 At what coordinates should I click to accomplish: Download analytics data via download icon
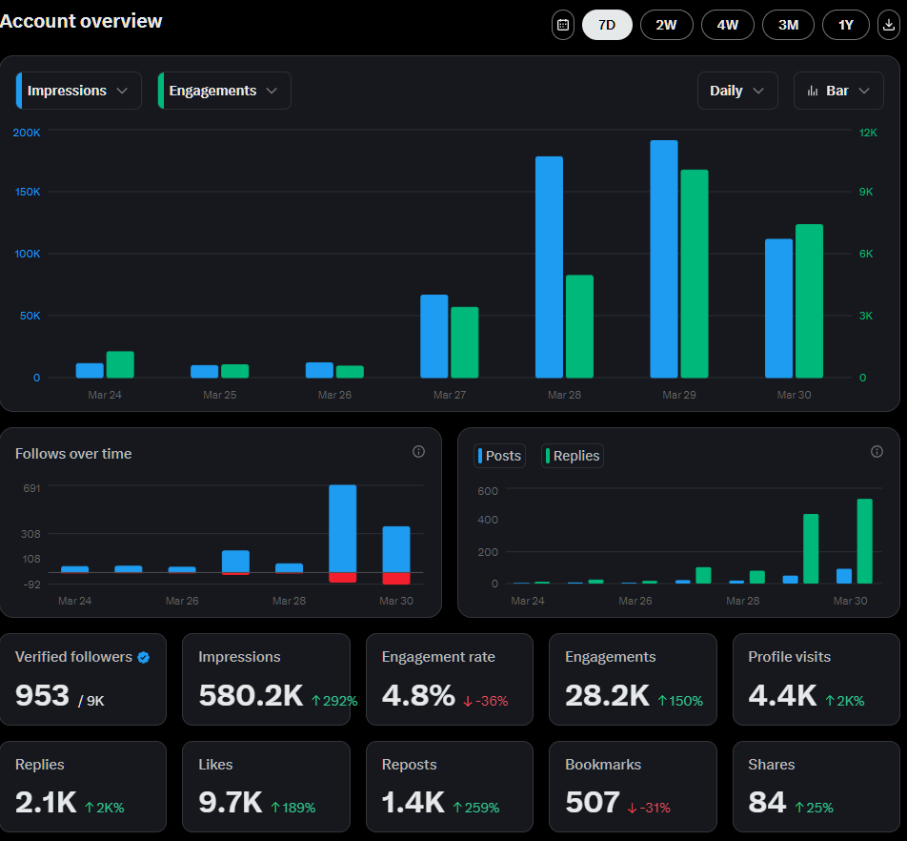889,25
